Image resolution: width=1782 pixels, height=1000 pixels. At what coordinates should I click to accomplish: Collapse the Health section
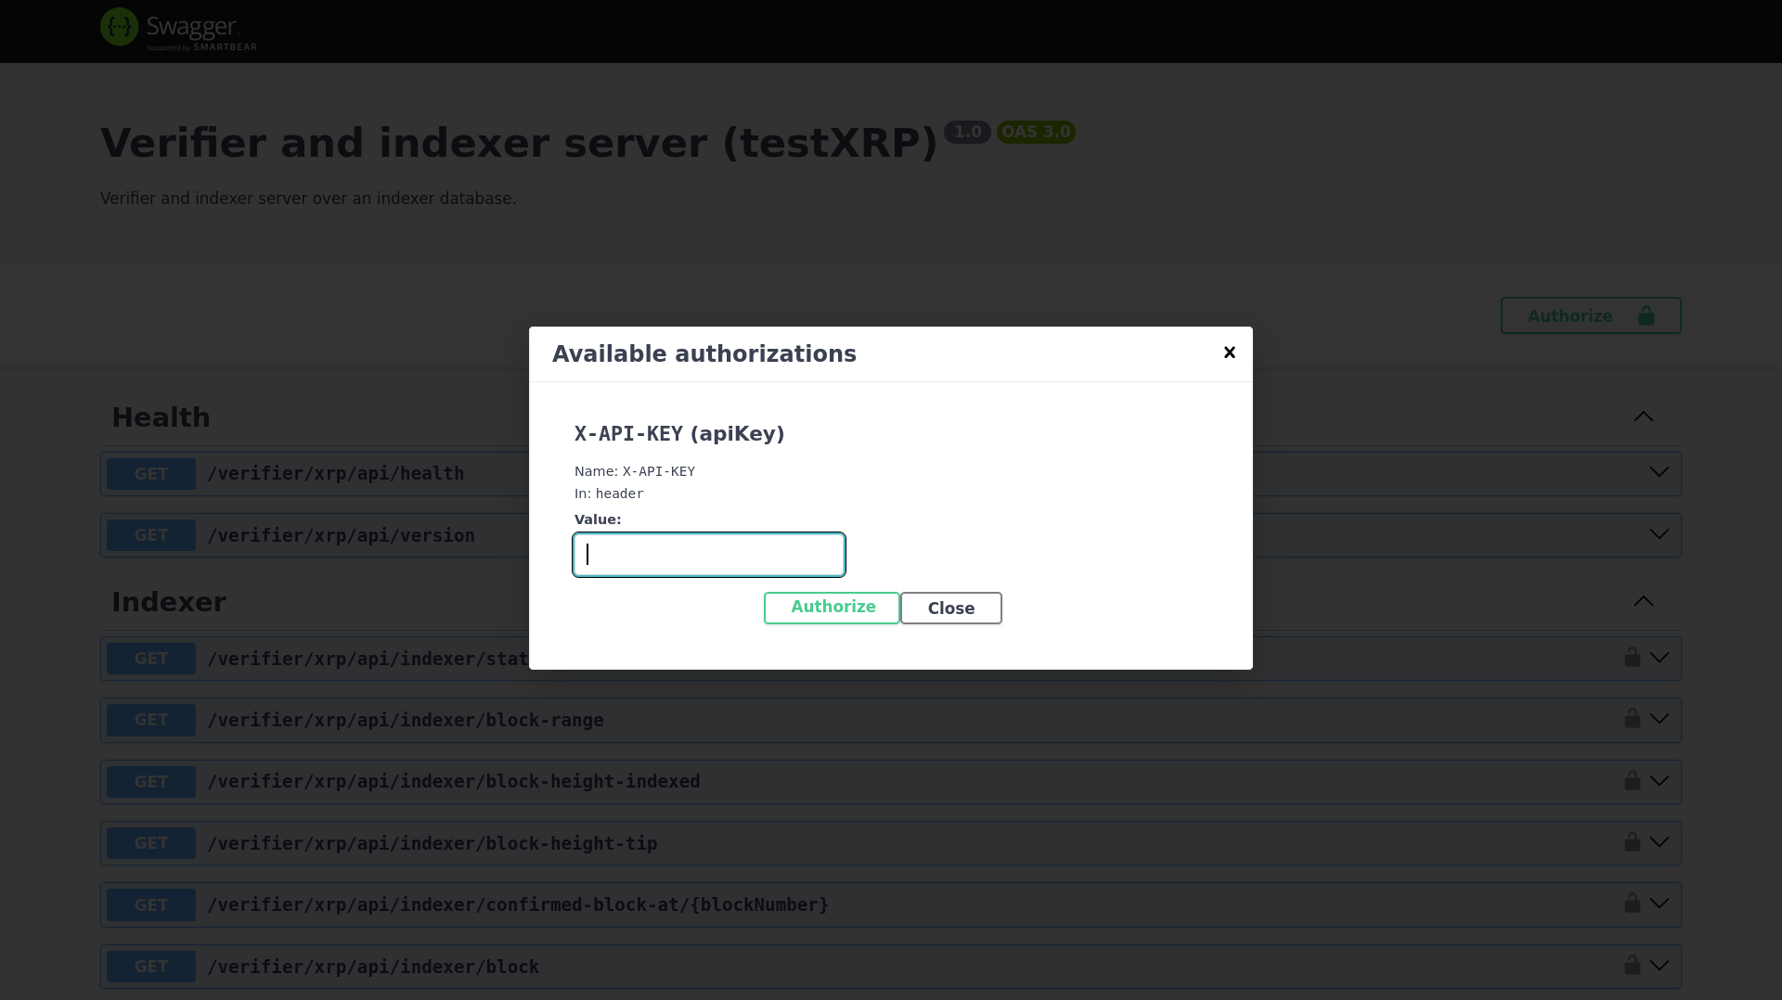[1643, 417]
